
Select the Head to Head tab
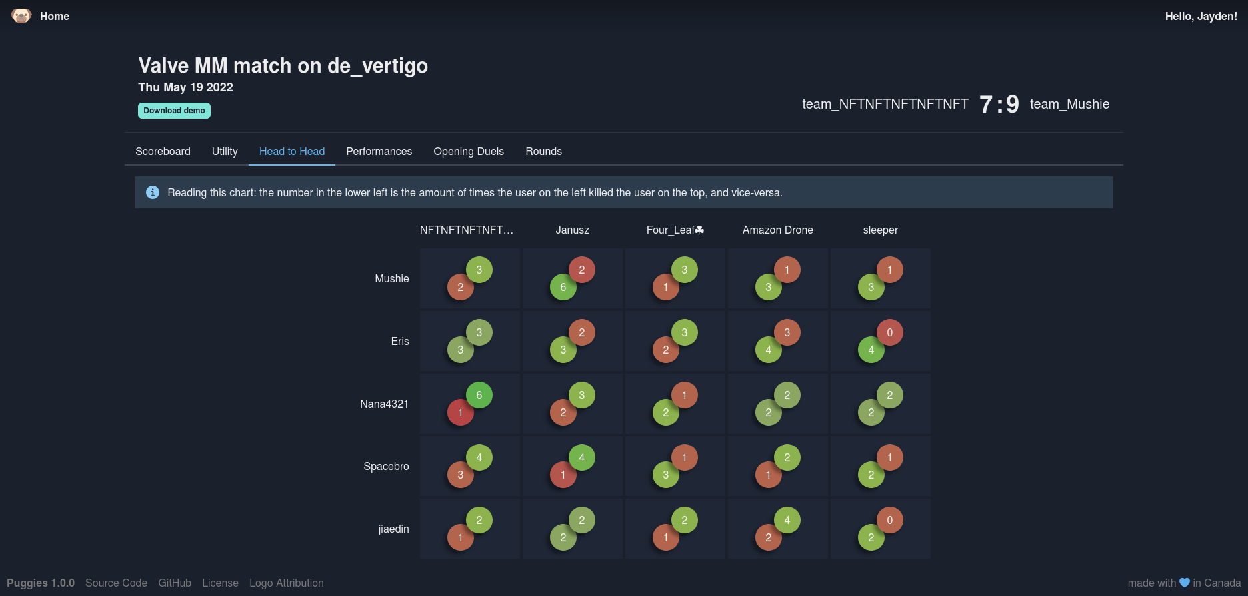click(292, 151)
